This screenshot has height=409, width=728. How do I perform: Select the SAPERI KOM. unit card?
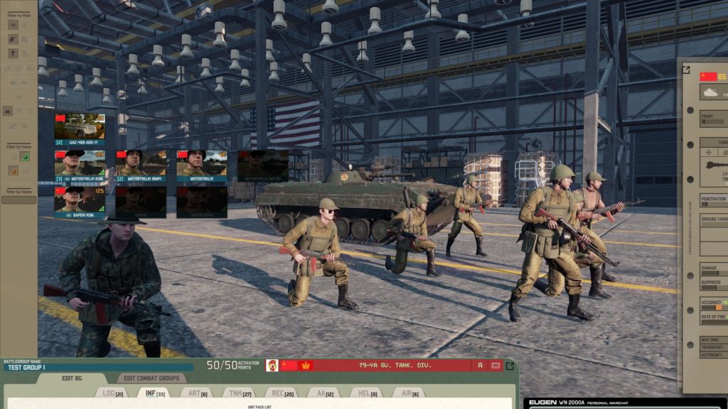point(80,202)
